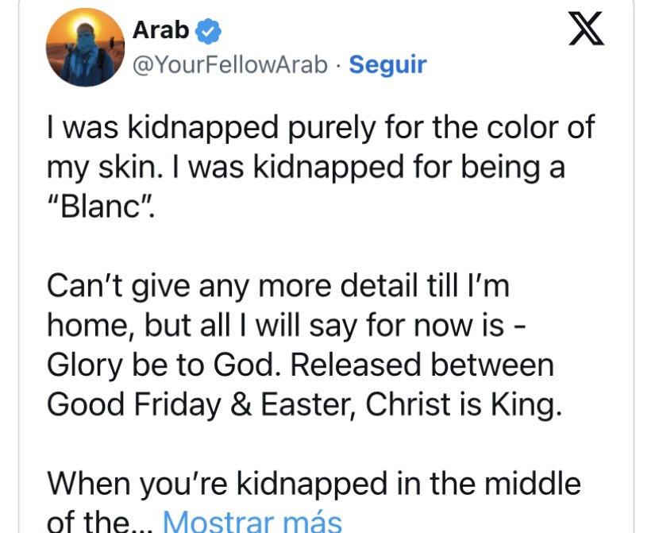This screenshot has width=655, height=533.
Task: Click the blue verified badge next to Arab
Action: (x=209, y=31)
